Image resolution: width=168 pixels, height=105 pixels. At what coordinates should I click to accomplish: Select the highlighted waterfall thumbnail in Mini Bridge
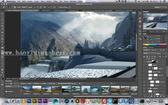[x=95, y=89]
